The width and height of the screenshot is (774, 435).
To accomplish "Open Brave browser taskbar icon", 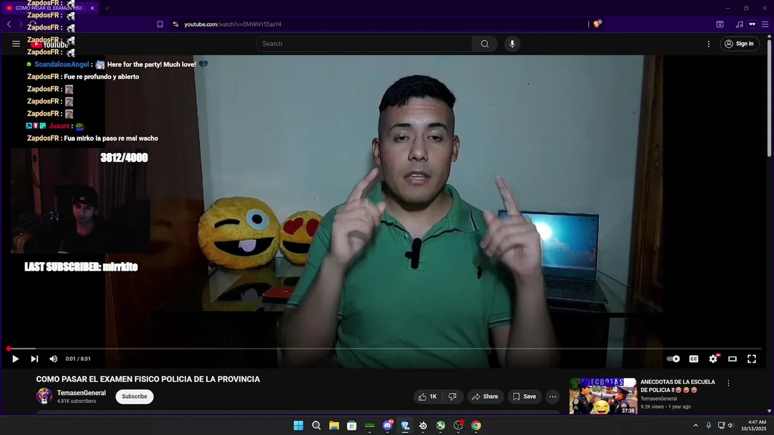I will [405, 425].
